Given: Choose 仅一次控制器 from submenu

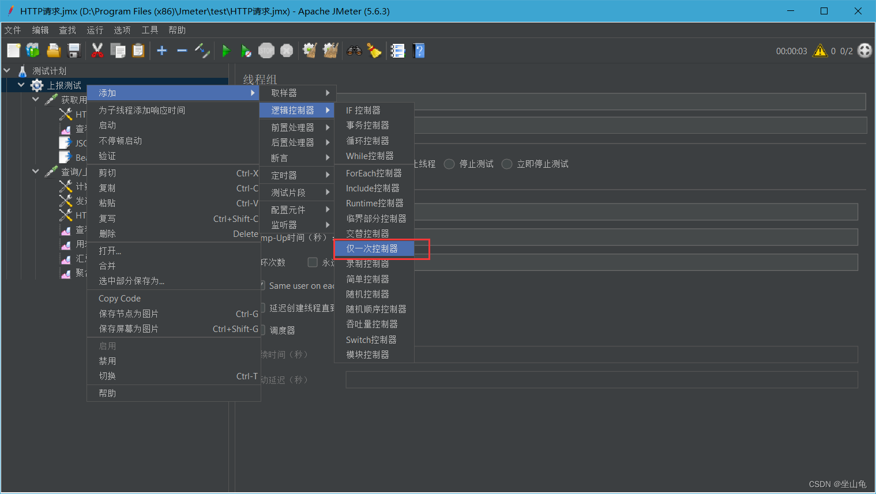Looking at the screenshot, I should (x=374, y=248).
